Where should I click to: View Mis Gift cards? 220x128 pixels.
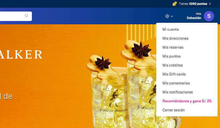174,74
